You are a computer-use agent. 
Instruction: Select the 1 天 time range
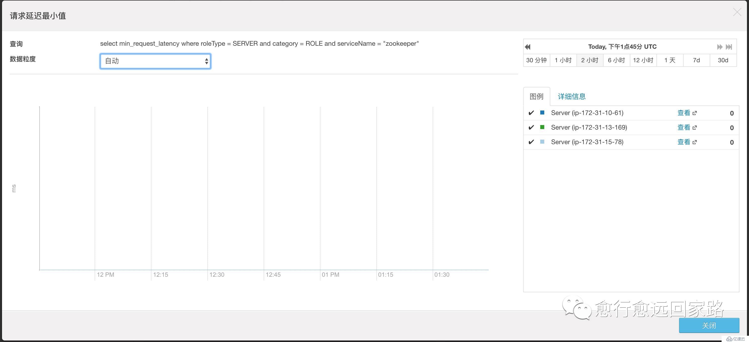click(670, 60)
